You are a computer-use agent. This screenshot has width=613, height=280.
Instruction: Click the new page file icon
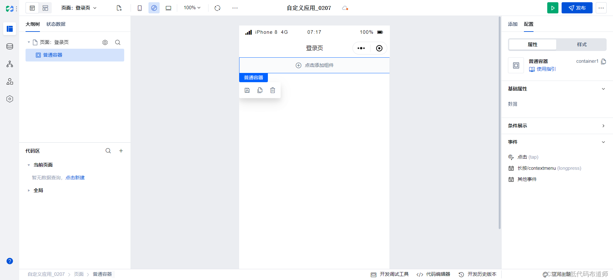click(x=119, y=8)
